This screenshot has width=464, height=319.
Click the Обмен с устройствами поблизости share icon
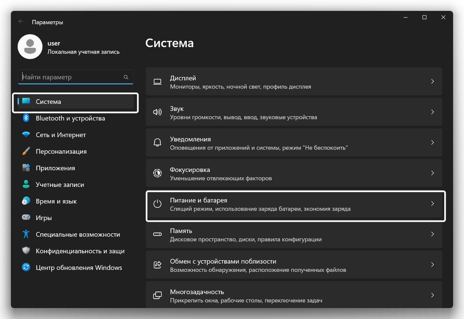click(x=157, y=265)
